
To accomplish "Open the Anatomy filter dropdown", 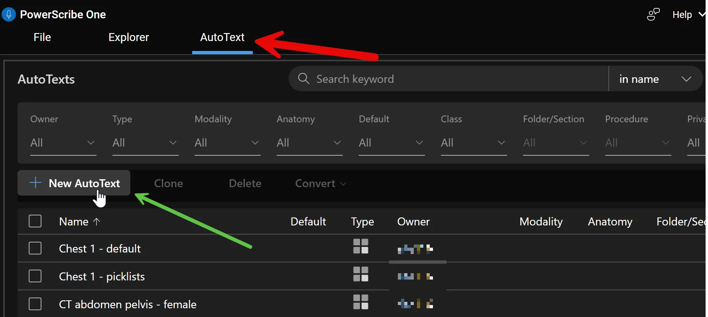I will 309,143.
